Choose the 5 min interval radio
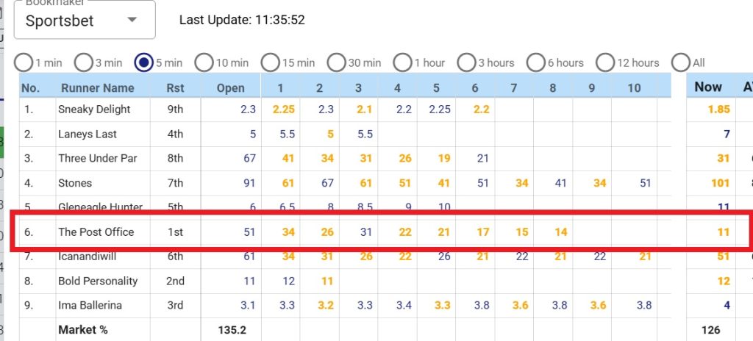This screenshot has height=341, width=753. 143,63
